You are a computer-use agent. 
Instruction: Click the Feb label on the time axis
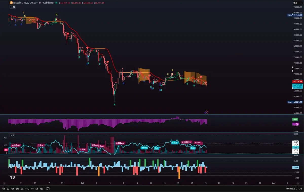click(x=83, y=183)
